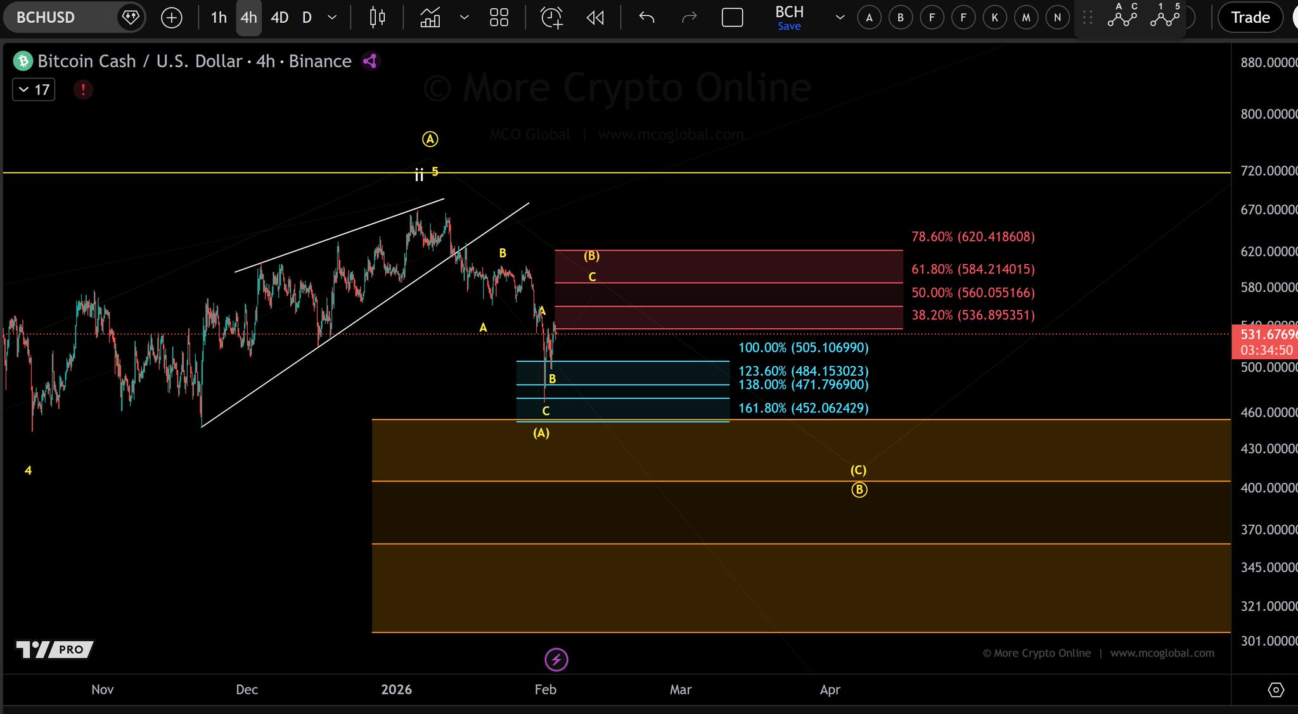Screen dimensions: 1298x714
Task: Click the redo arrow
Action: [689, 18]
